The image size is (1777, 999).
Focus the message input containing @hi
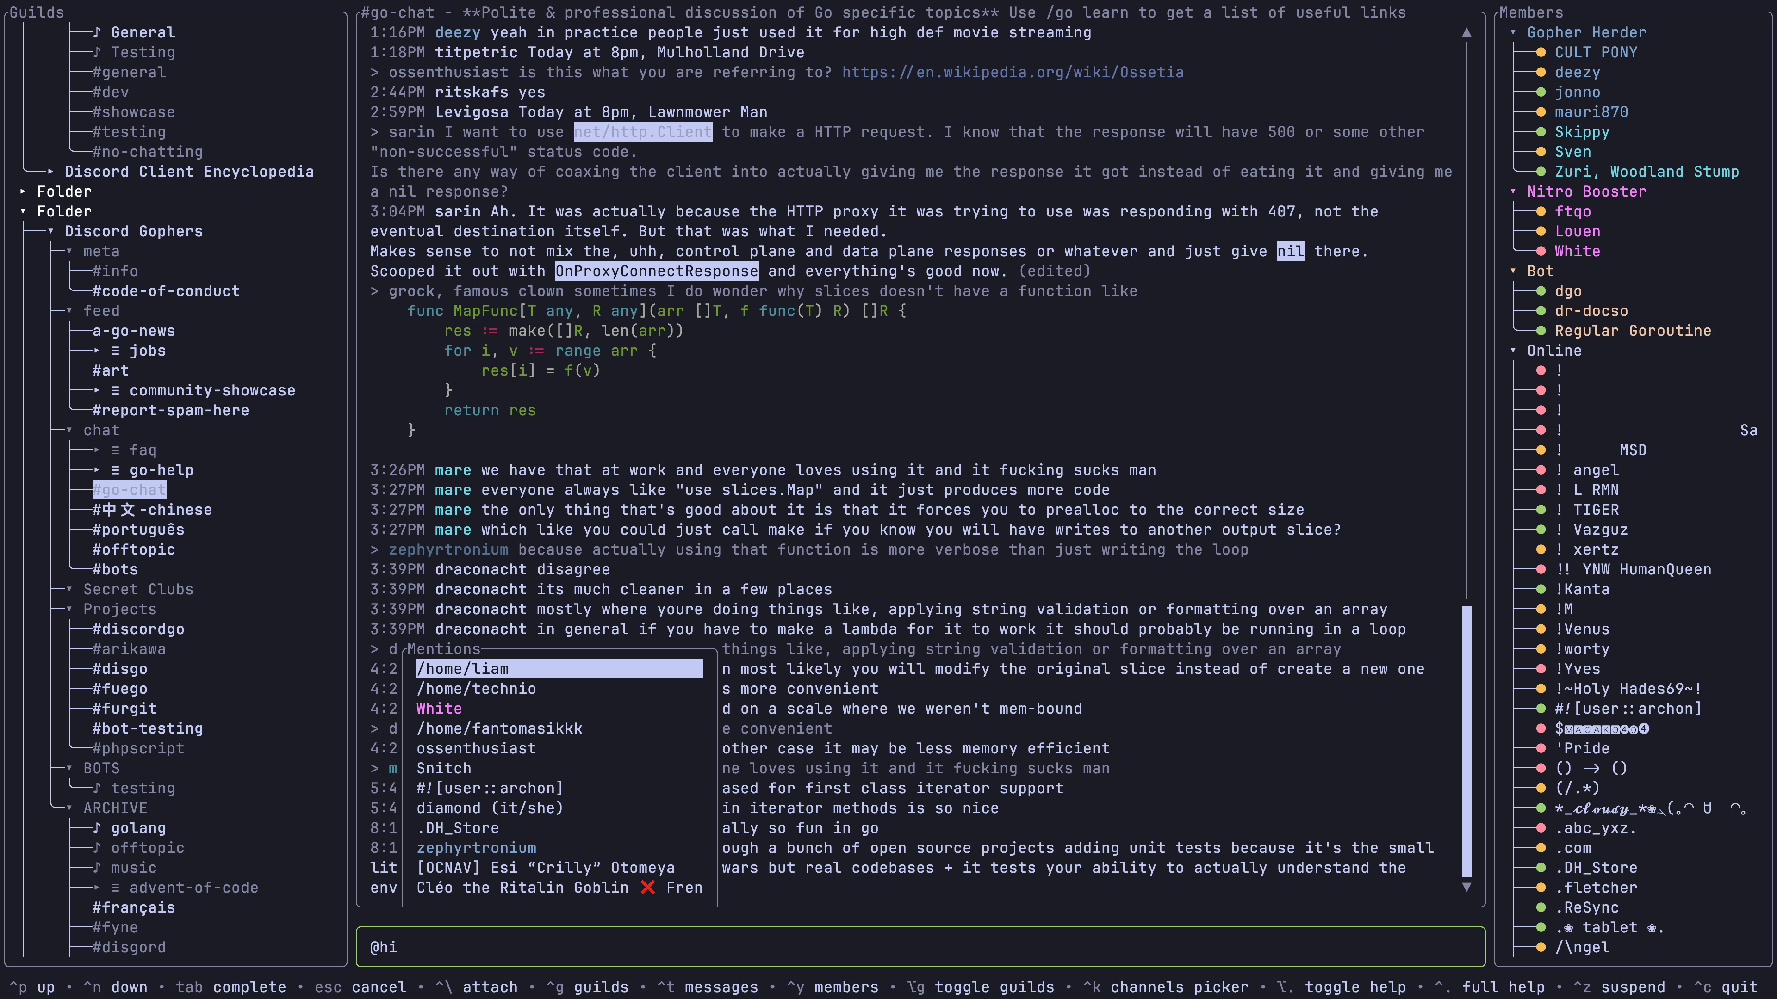tap(920, 947)
